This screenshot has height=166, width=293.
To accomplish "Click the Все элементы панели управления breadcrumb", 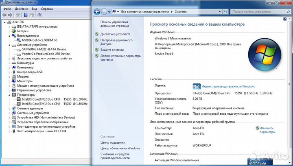I will (145, 11).
